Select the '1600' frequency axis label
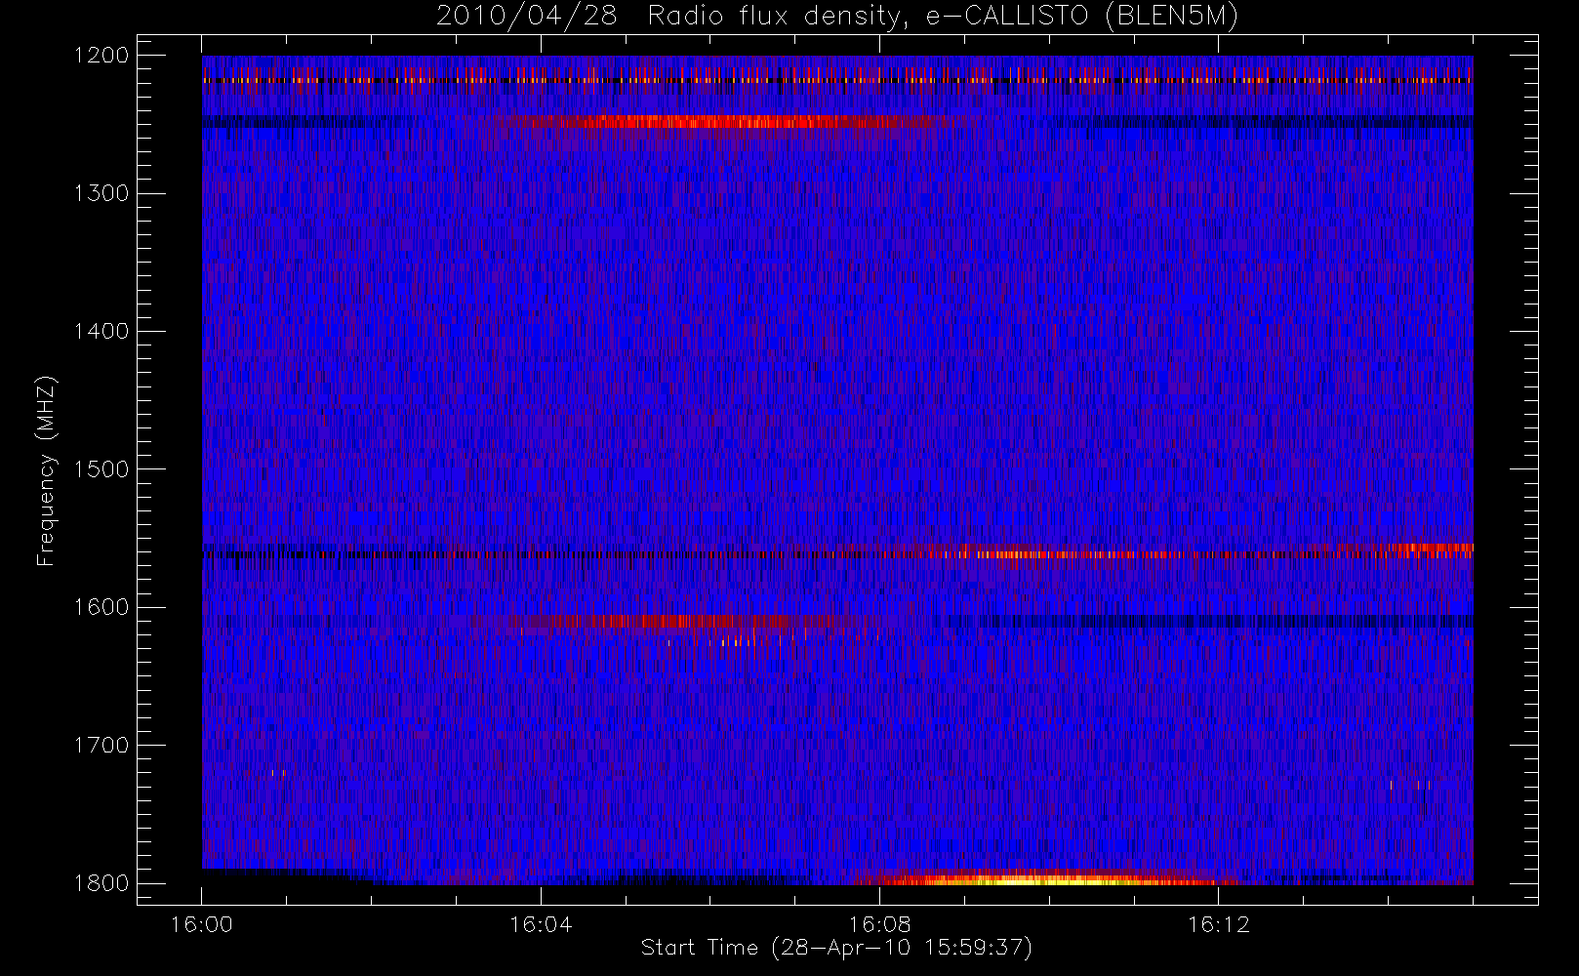Screen dimensions: 1579x976 click(101, 607)
